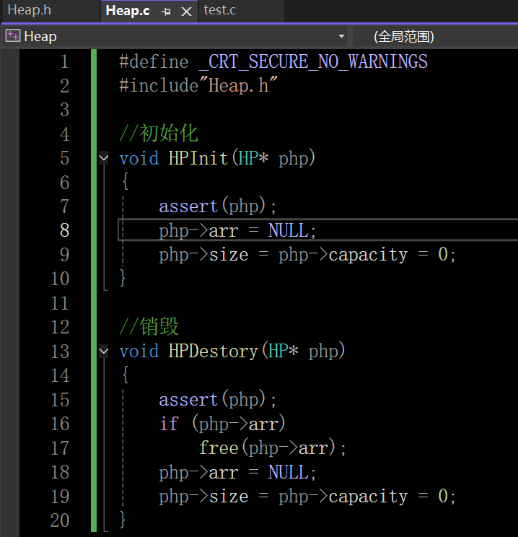Click opening brace on line 6
Screen dimensions: 518x537
[x=126, y=181]
